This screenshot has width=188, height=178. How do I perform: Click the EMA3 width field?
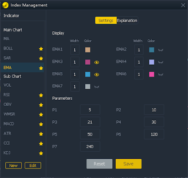75,62
